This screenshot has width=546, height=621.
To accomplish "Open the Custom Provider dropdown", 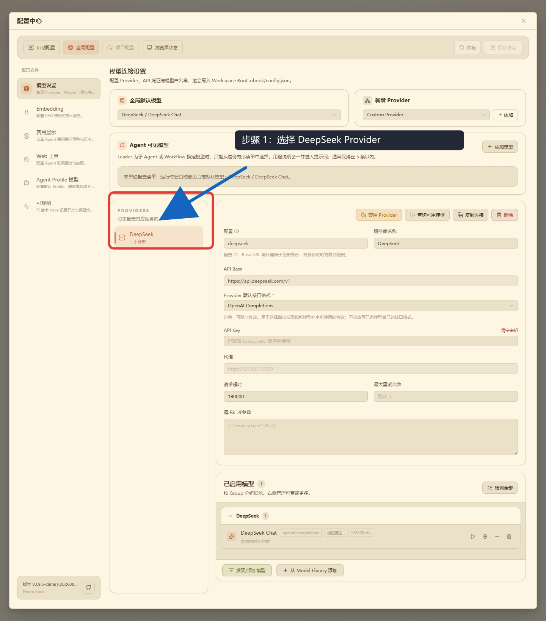I will pos(426,115).
